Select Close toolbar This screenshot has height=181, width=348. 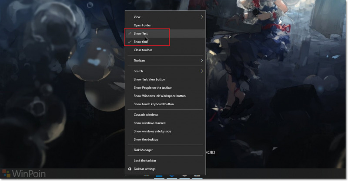click(x=165, y=50)
